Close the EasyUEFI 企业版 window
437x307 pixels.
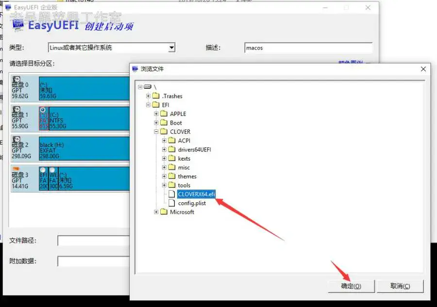(x=368, y=8)
